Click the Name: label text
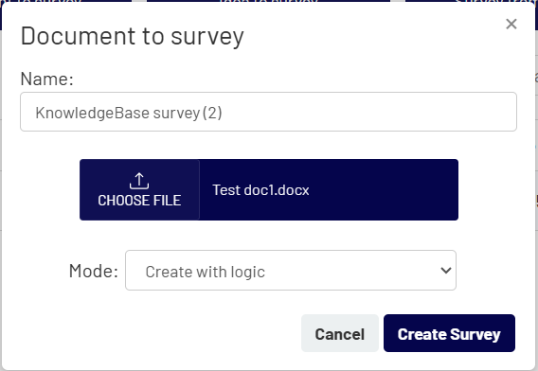Viewport: 538px width, 371px height. click(47, 79)
